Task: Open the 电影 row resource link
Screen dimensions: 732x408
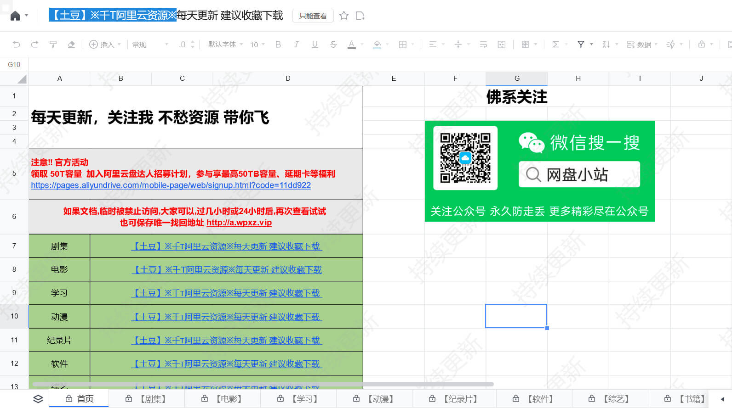Action: (x=227, y=270)
